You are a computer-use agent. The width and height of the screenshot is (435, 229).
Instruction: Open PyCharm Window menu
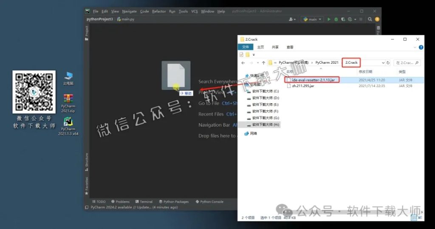pyautogui.click(x=207, y=11)
